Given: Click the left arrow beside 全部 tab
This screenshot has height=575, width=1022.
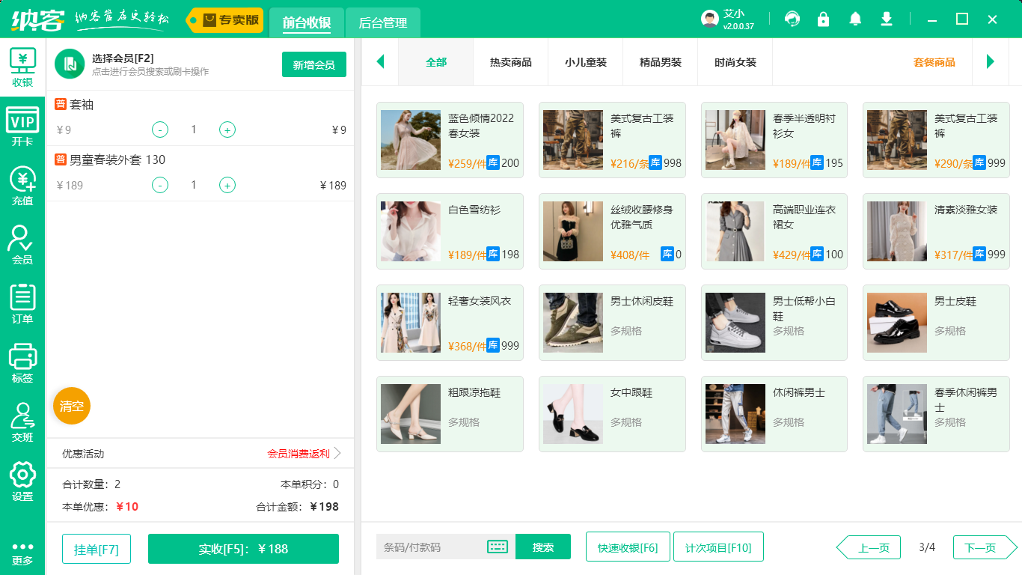Looking at the screenshot, I should tap(380, 62).
